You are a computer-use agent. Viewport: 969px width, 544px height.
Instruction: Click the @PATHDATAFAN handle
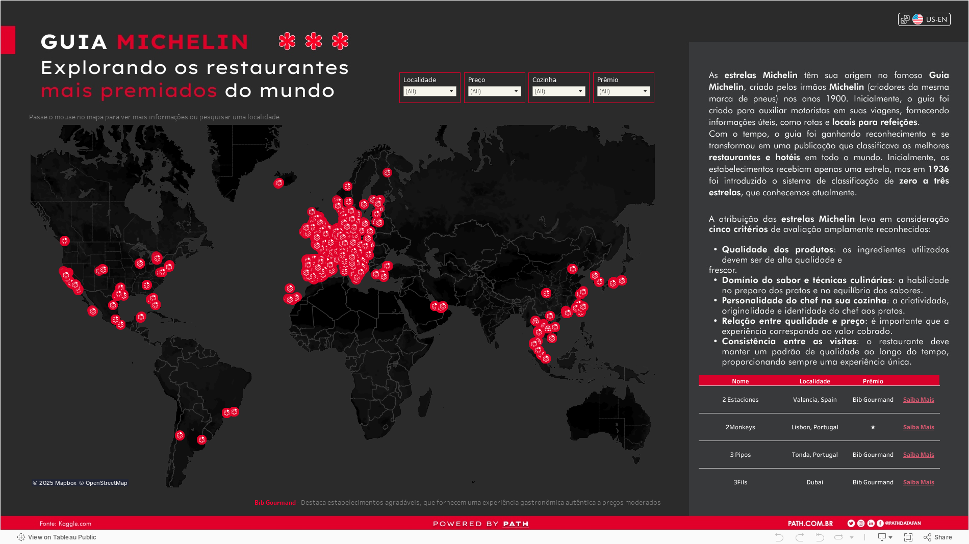903,523
